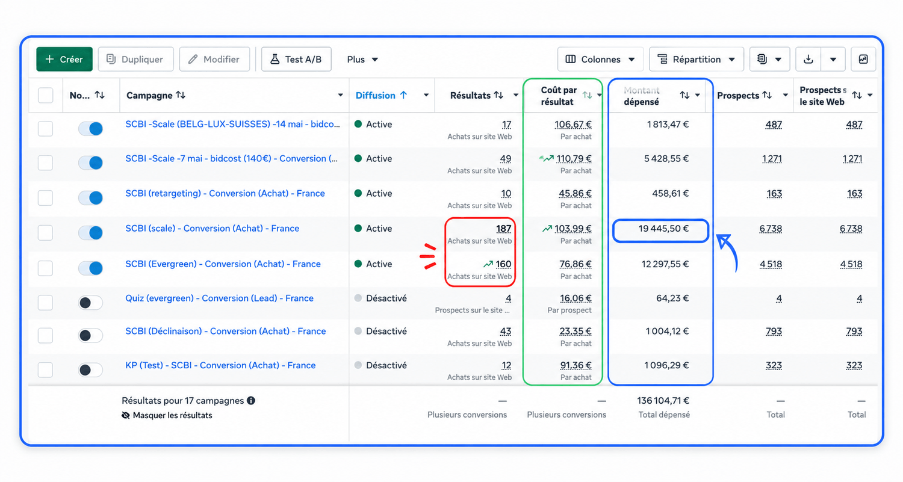Turn off SCBI (scale) campaign switch
Screen dimensions: 903x482
90,232
